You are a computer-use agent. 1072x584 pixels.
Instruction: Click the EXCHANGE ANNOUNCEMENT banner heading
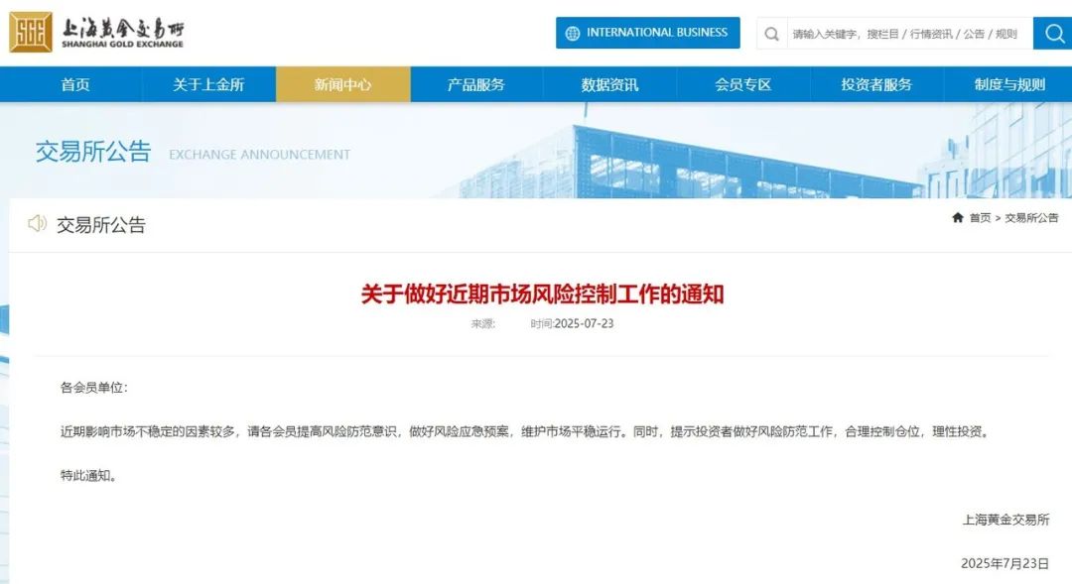point(259,155)
